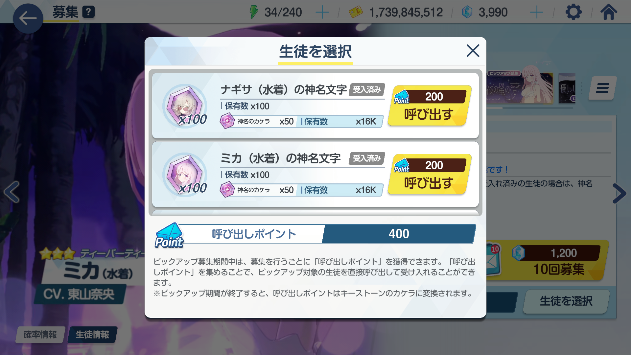Select Mika swimsuit eleph icon
The image size is (631, 355).
pos(185,175)
